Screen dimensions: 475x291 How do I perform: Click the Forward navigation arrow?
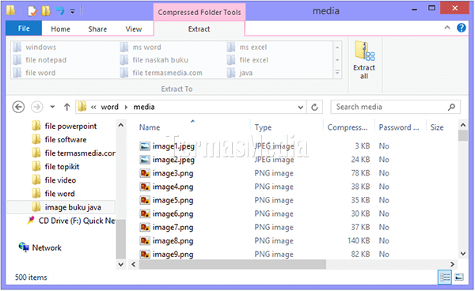pyautogui.click(x=37, y=107)
